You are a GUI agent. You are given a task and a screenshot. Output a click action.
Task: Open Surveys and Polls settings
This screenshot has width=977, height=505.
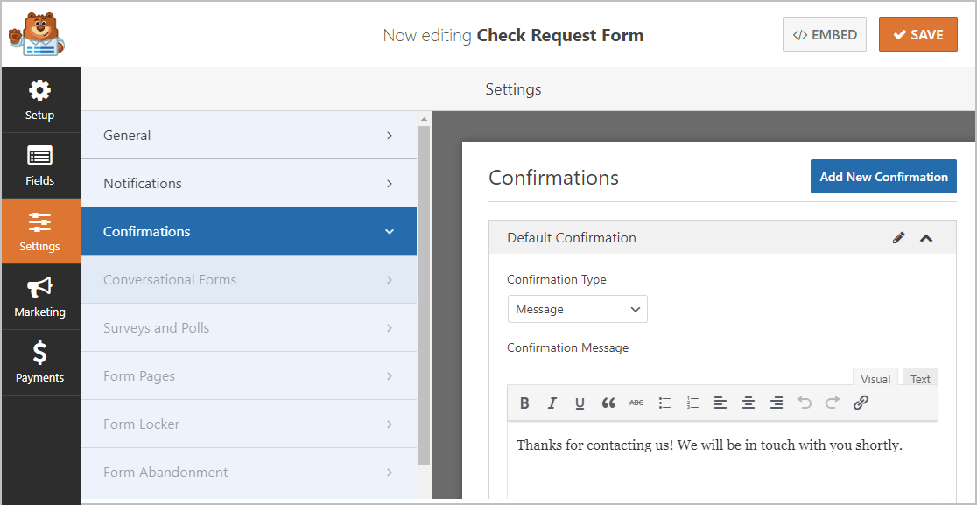coord(250,327)
